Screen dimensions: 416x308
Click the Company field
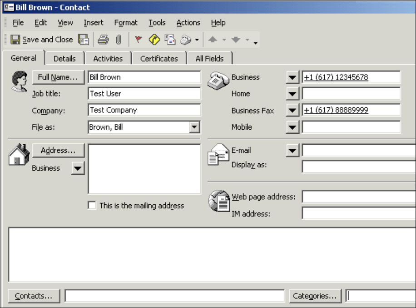tap(144, 110)
